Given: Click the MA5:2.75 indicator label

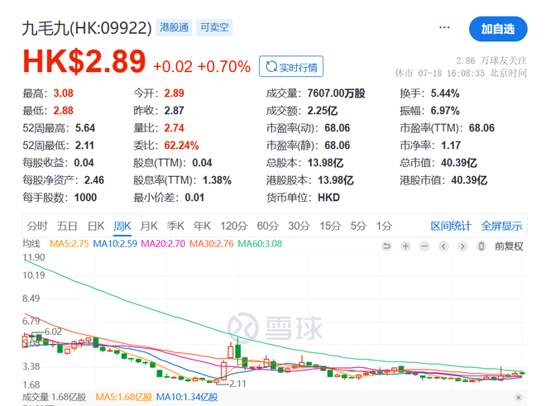Looking at the screenshot, I should (x=69, y=244).
